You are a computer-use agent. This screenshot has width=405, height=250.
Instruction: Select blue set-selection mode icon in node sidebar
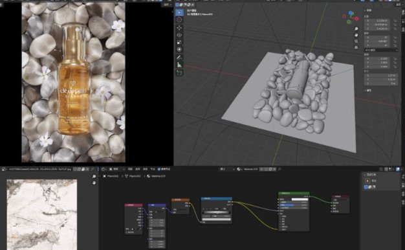point(366,187)
